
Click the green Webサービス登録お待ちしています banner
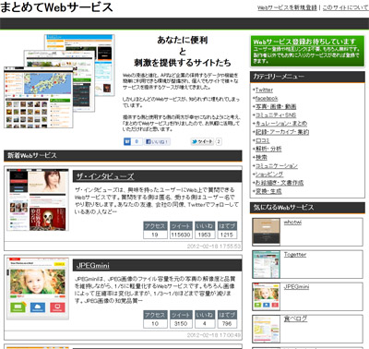(307, 51)
